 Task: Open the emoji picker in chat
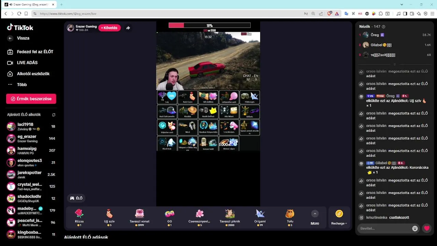[415, 229]
